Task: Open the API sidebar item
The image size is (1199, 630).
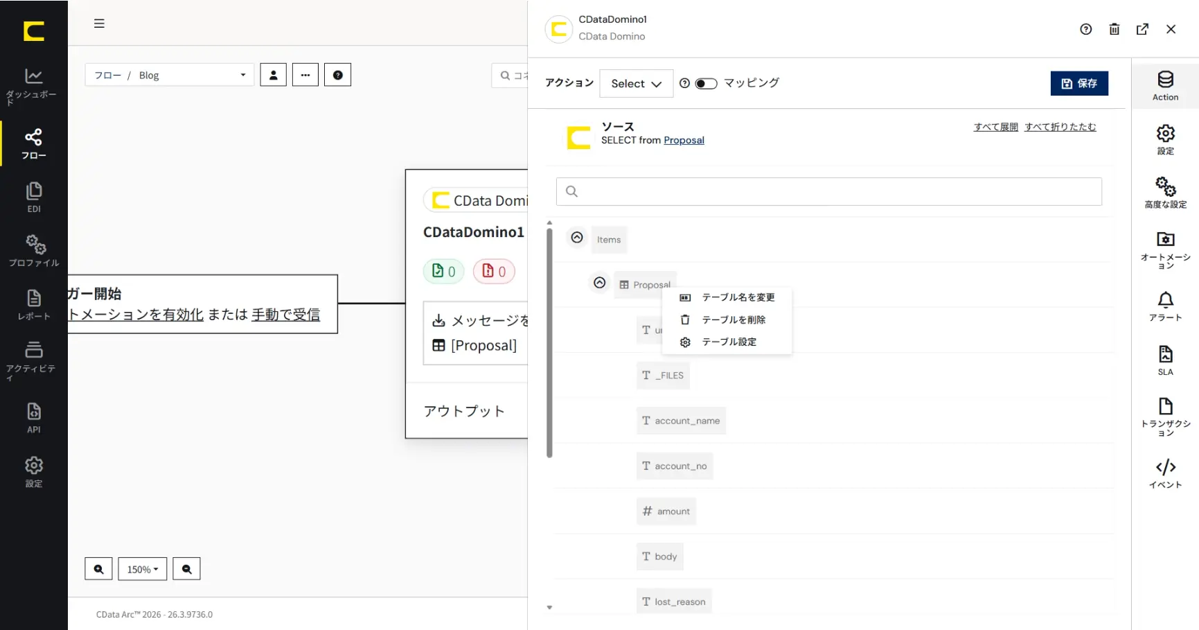Action: tap(33, 418)
